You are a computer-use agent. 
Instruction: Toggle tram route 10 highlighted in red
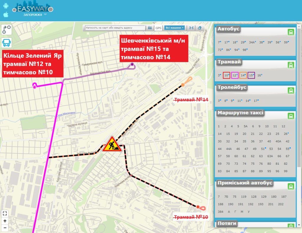pyautogui.click(x=226, y=75)
